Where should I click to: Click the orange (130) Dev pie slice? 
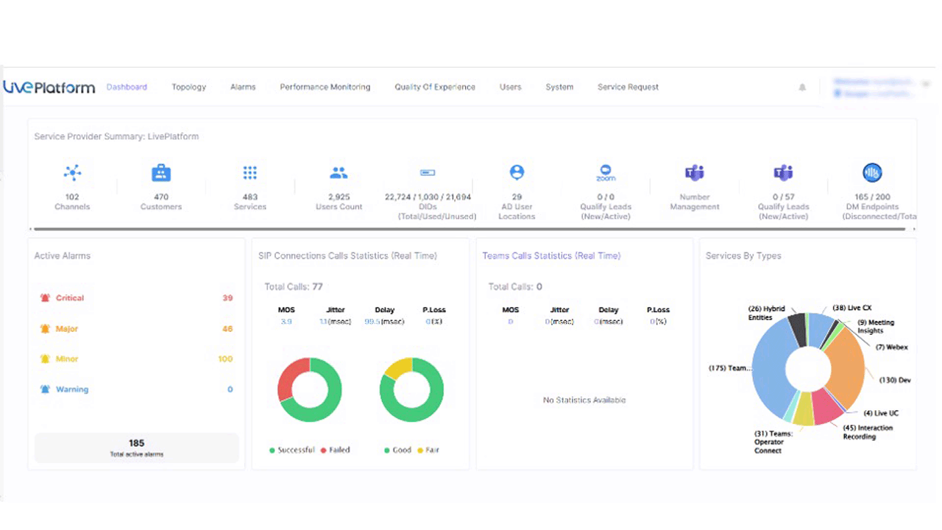point(846,368)
